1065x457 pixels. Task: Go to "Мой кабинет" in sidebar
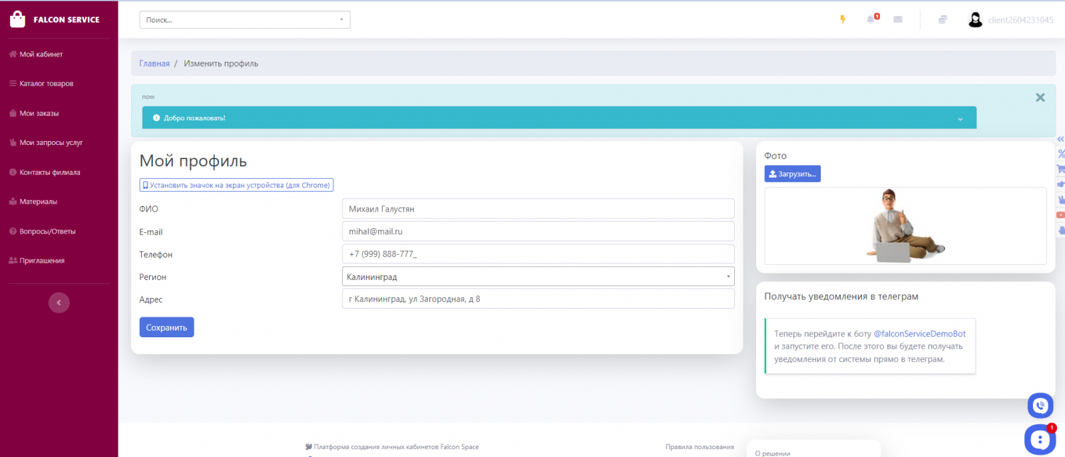[36, 55]
